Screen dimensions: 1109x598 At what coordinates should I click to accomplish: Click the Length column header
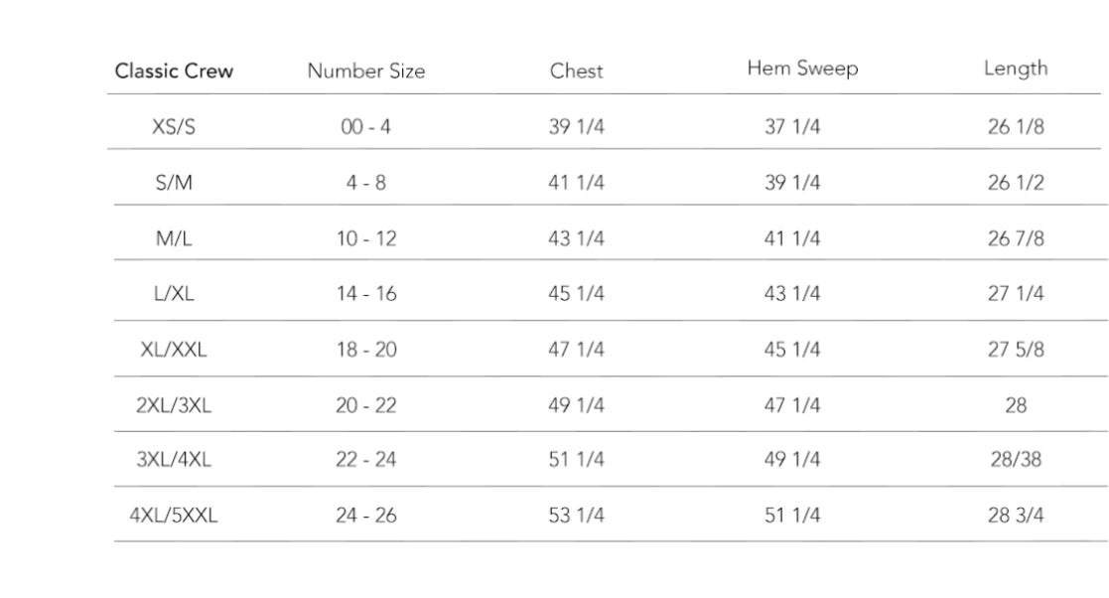[x=1015, y=69]
